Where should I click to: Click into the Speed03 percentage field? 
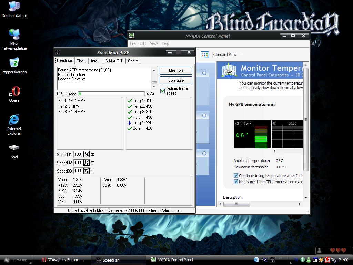78,171
